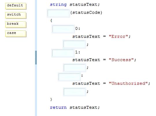The height and width of the screenshot is (116, 156).
Task: Select the 'switch' keyword tile
Action: [16, 15]
